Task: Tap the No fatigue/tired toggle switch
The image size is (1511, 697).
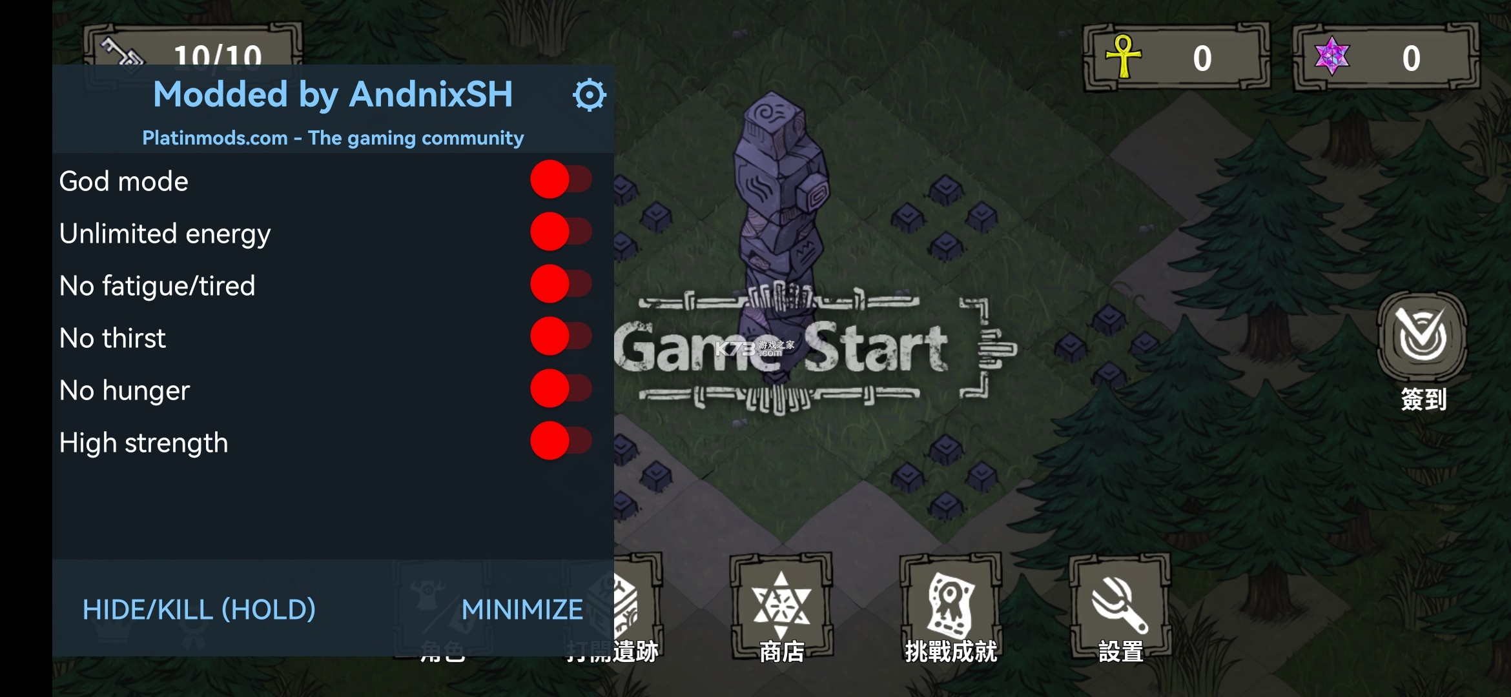Action: coord(561,285)
